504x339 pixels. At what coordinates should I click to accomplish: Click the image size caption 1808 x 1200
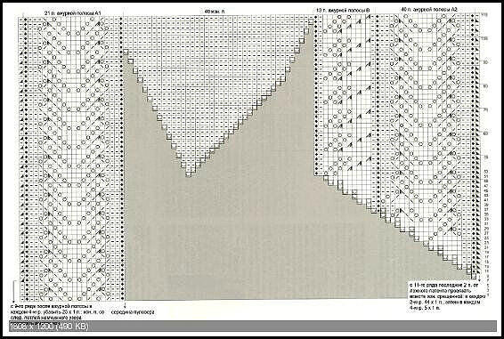49,327
